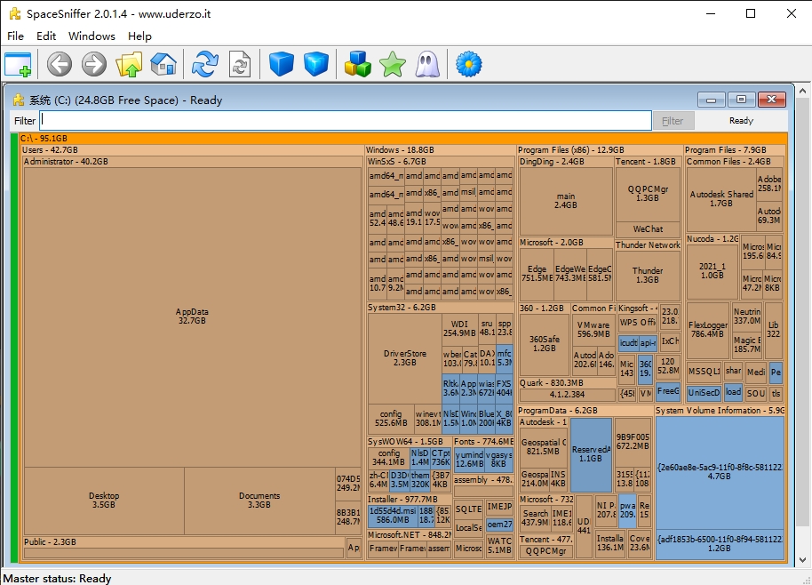Select the DriverStore 2.3GB block
The image size is (812, 585).
pyautogui.click(x=405, y=358)
